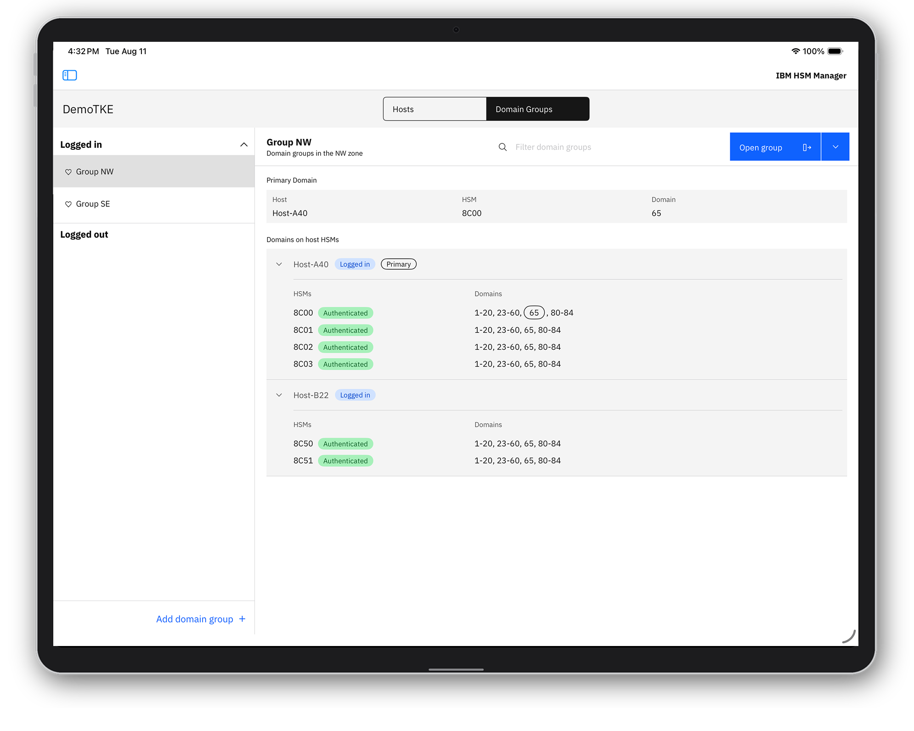The height and width of the screenshot is (731, 914).
Task: Click the Wi-Fi status icon
Action: tap(796, 51)
